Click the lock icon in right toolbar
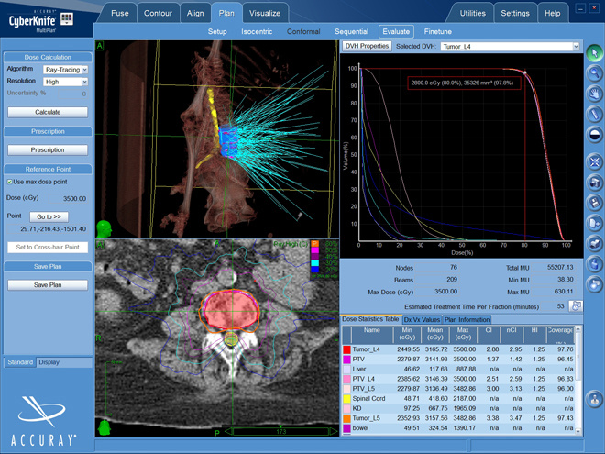The width and height of the screenshot is (605, 454). (x=595, y=264)
